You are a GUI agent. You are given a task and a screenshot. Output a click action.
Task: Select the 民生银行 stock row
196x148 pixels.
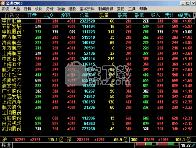98,75
